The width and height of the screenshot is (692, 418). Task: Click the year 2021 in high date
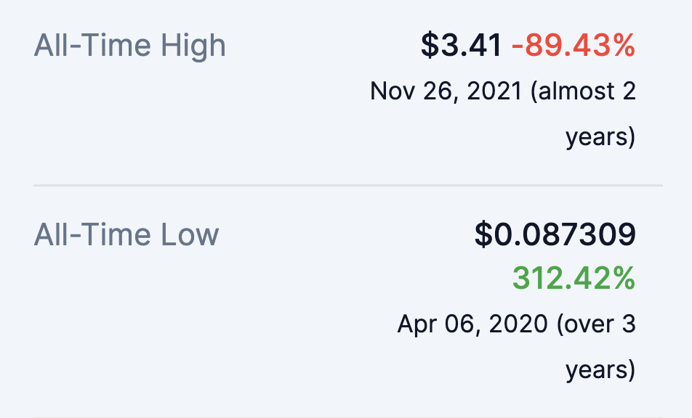click(495, 91)
